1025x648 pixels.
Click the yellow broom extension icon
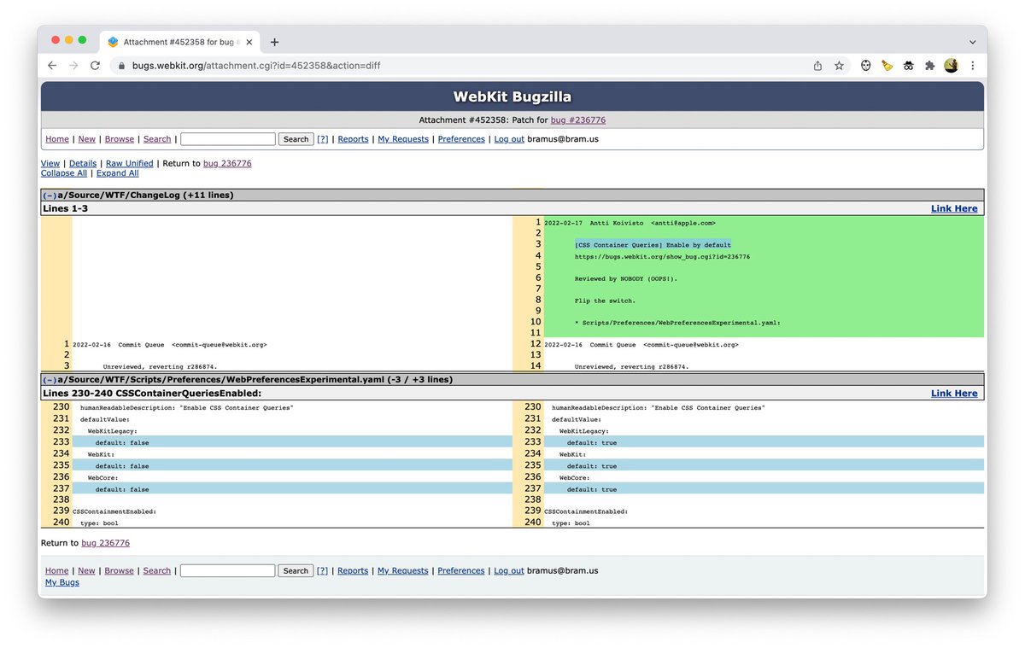coord(887,66)
